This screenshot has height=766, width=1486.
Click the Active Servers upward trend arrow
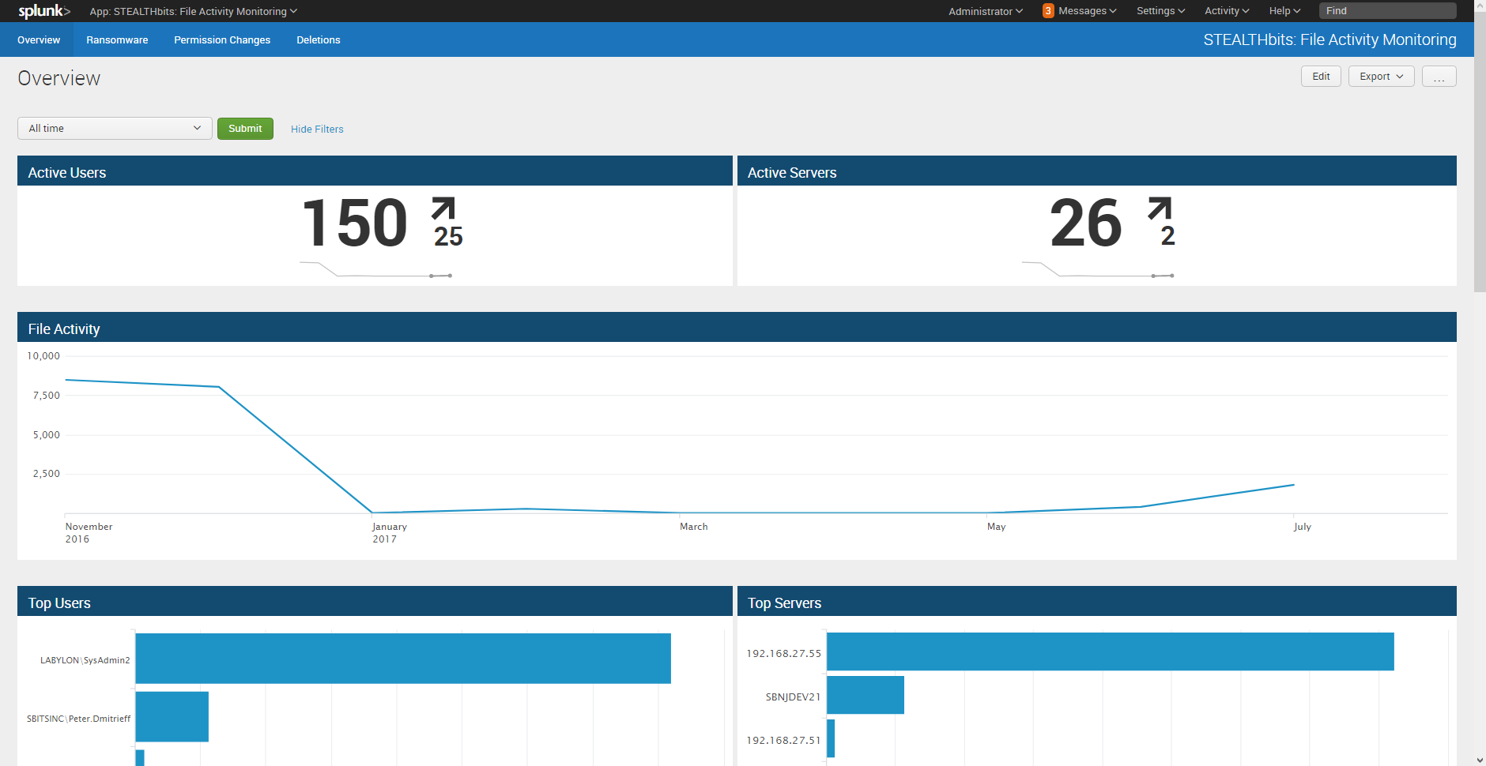(1160, 208)
